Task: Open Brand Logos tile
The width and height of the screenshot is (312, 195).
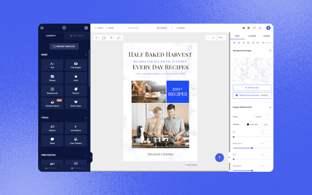Action: [x=76, y=103]
